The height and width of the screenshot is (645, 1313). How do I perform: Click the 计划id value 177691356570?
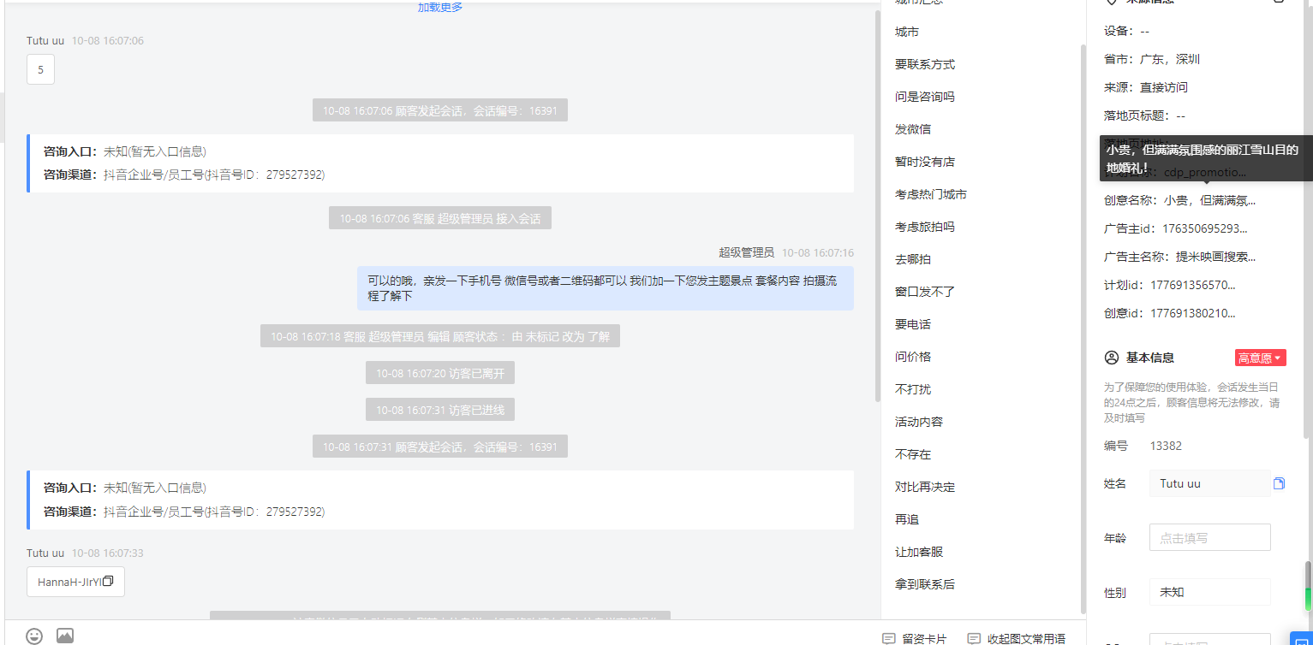tap(1192, 285)
